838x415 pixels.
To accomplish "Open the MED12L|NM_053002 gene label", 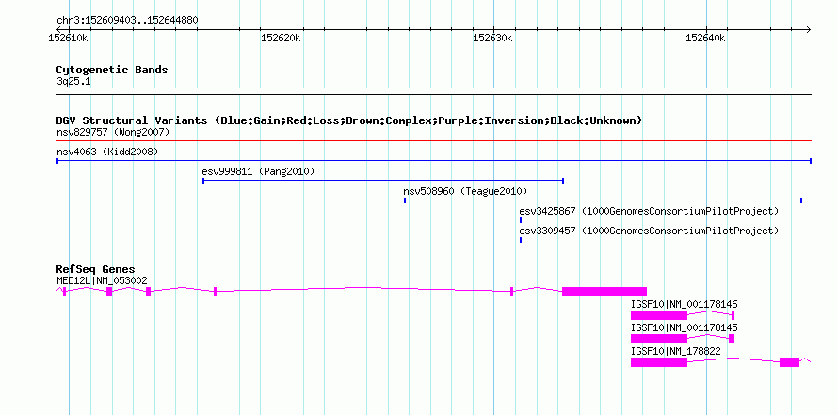I will 102,281.
